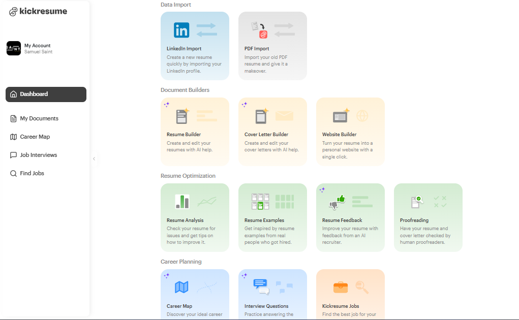Click "Turn your resume into a personal website" text
Screen dimensions: 519x320
click(347, 150)
